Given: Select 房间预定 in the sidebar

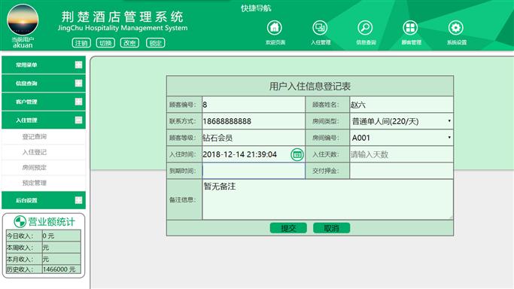Looking at the screenshot, I should 35,167.
